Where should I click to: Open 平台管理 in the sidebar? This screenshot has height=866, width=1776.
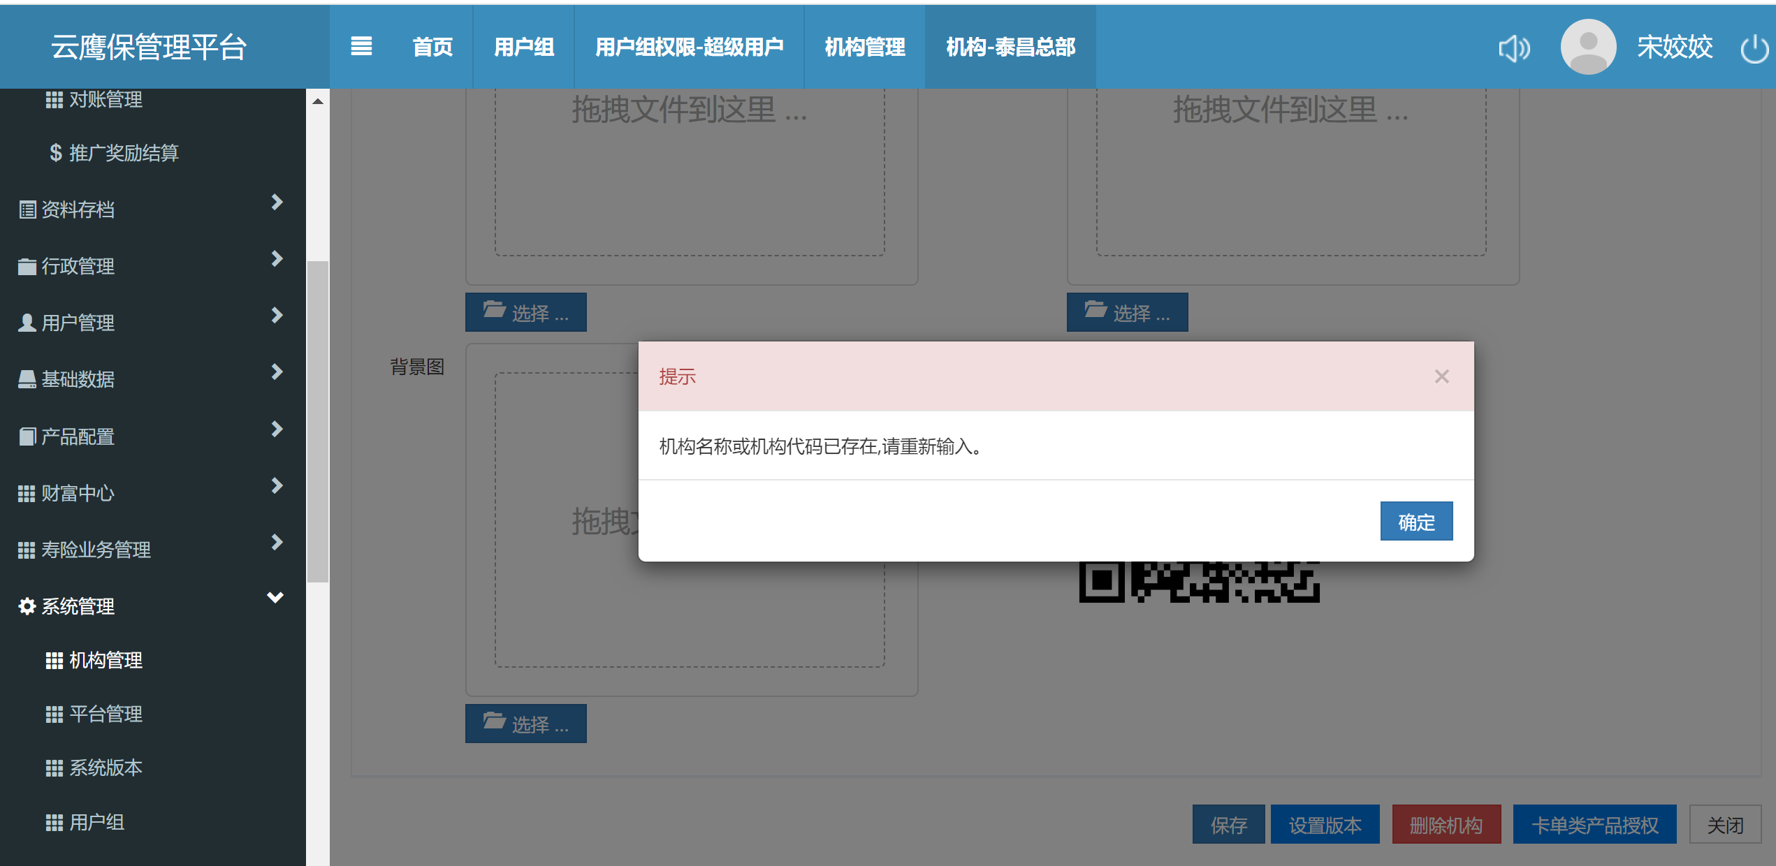[105, 714]
